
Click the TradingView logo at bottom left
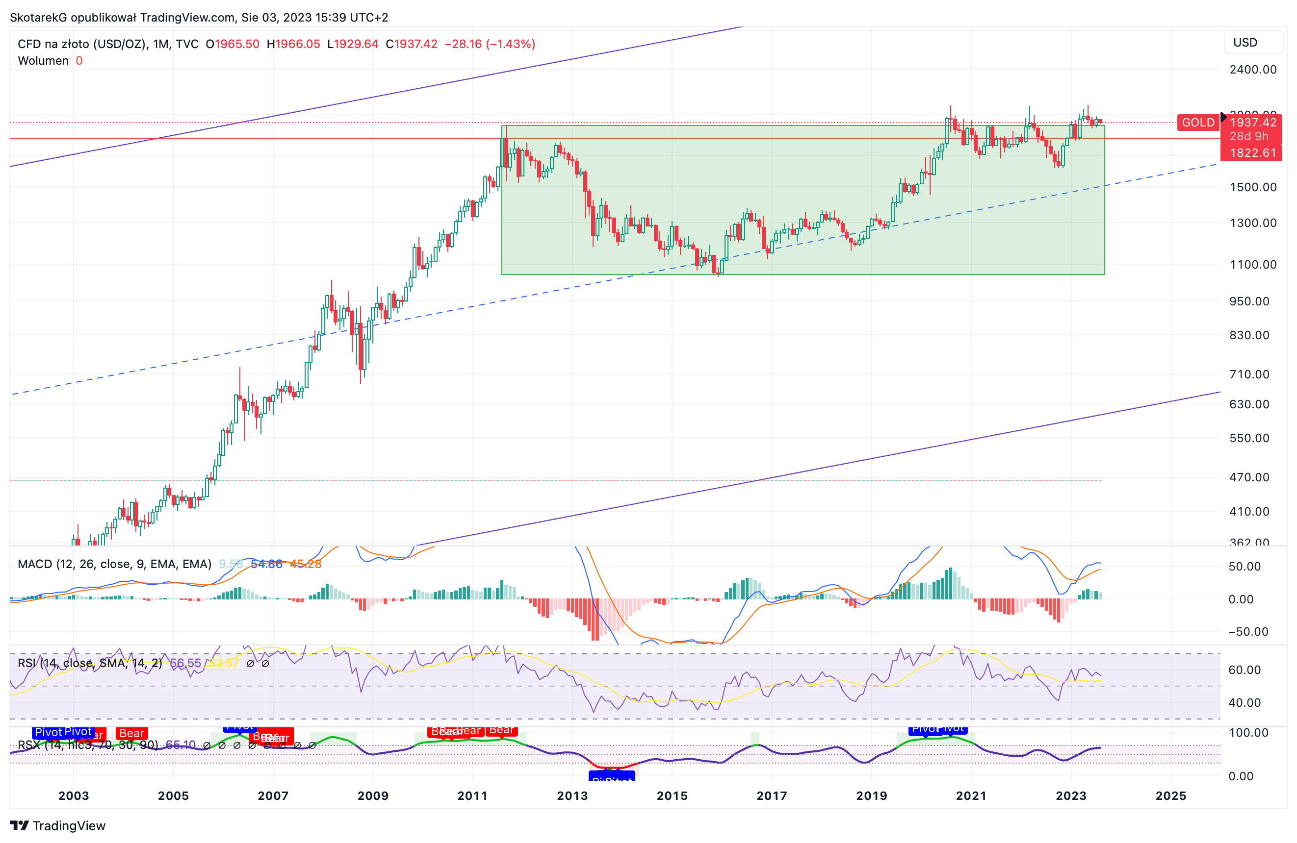coord(58,825)
